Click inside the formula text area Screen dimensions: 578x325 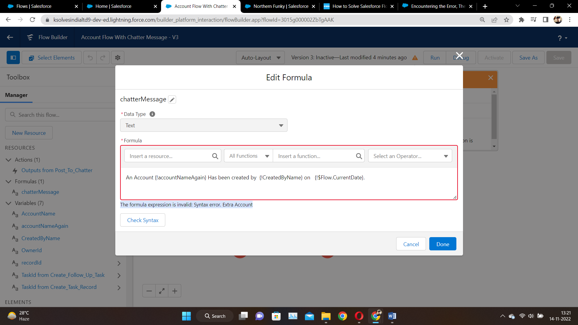coord(289,184)
